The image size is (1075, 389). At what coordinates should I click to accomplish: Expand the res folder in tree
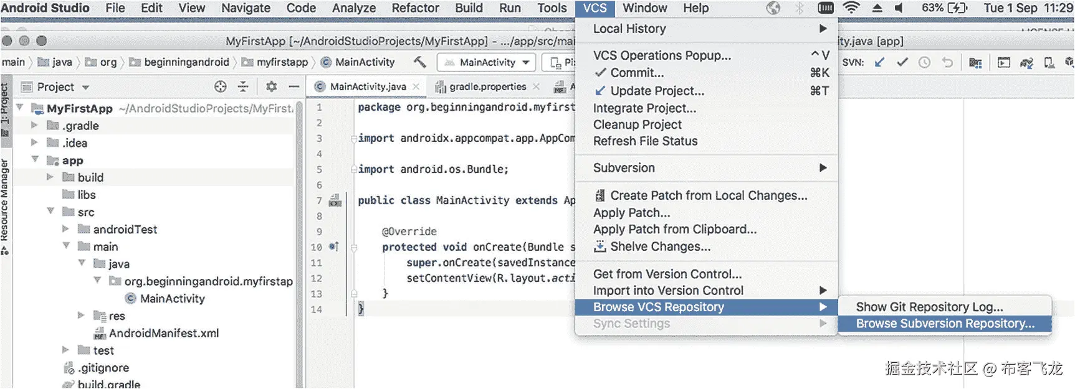tap(81, 316)
